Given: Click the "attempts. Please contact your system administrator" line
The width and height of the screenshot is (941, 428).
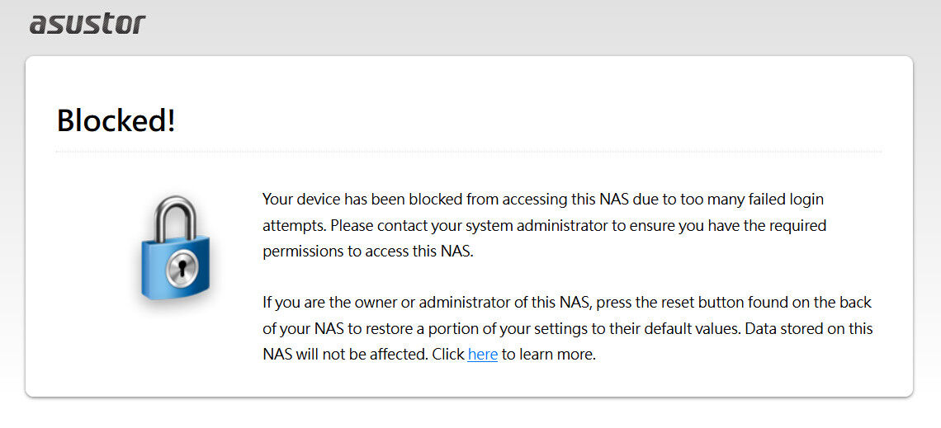Looking at the screenshot, I should (x=544, y=225).
